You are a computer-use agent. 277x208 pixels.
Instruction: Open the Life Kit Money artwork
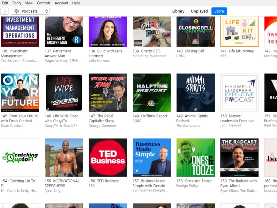239,32
